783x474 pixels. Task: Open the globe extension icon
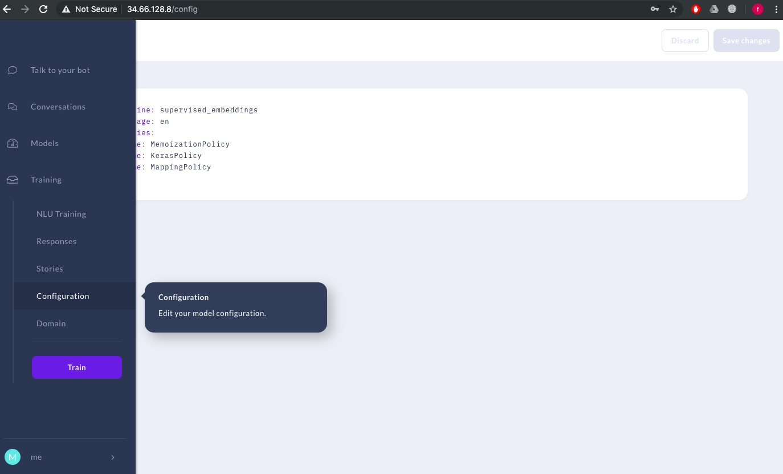[732, 9]
